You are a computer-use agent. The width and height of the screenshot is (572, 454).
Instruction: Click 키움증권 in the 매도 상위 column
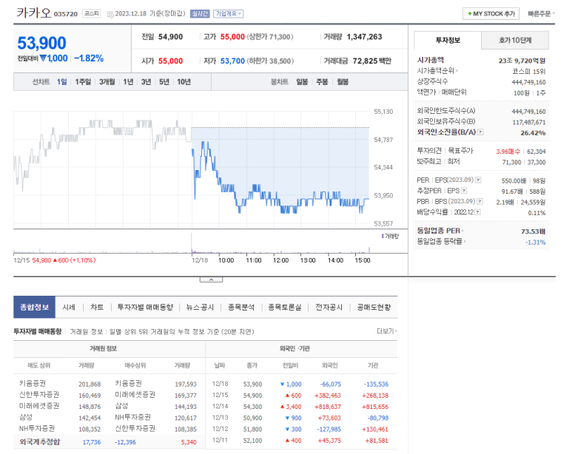click(x=33, y=383)
